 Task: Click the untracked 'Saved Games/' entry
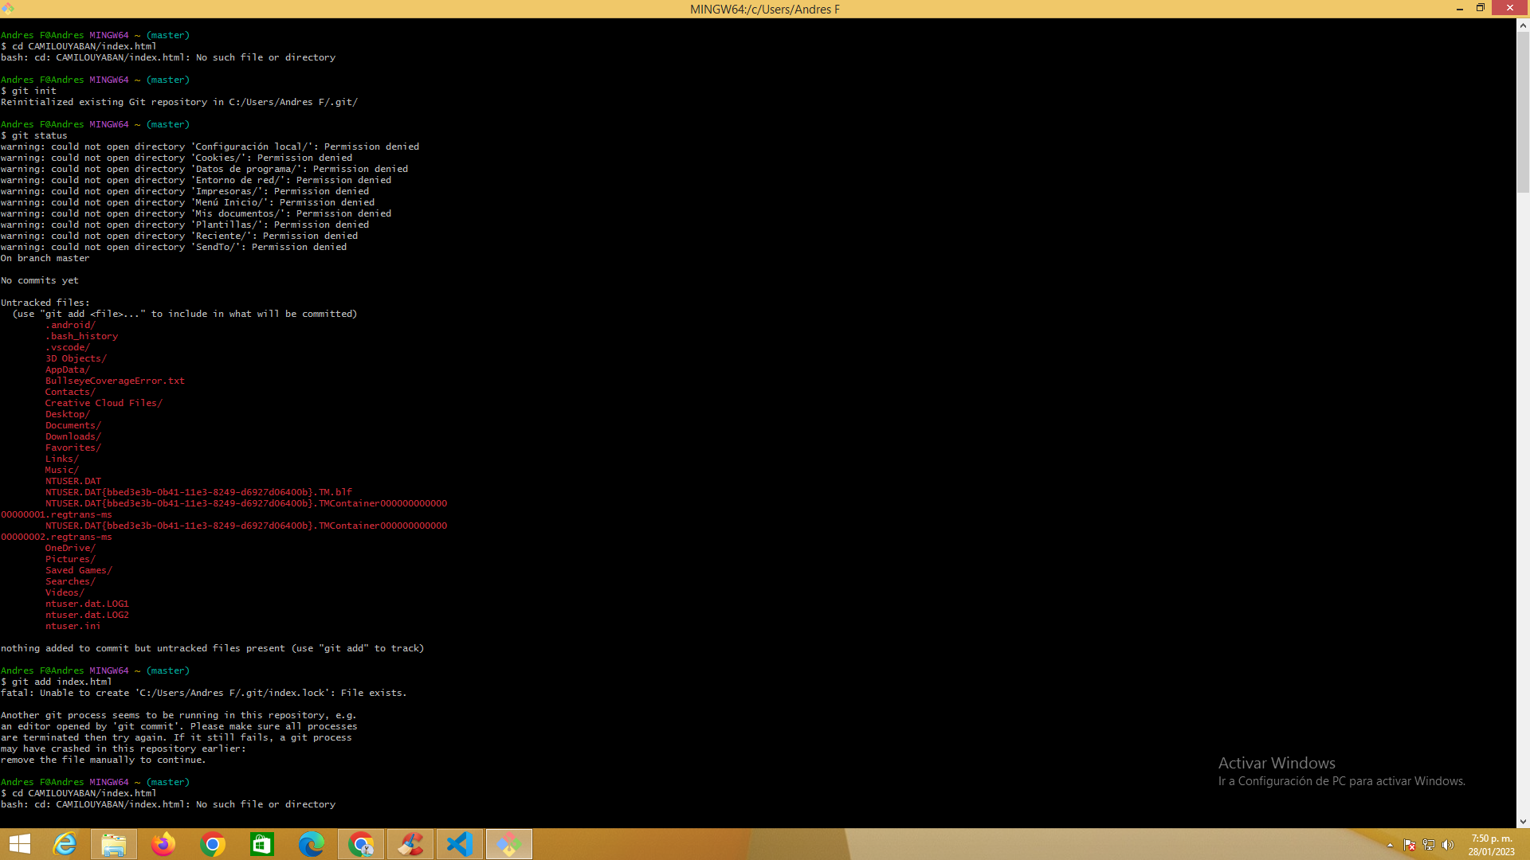79,570
